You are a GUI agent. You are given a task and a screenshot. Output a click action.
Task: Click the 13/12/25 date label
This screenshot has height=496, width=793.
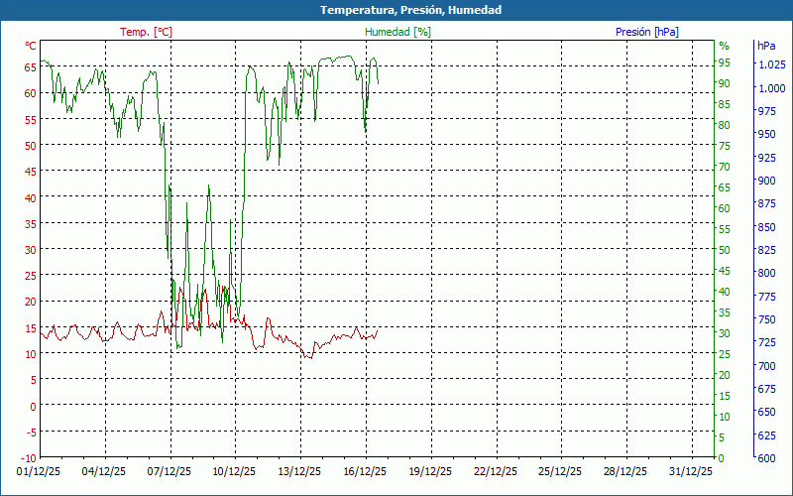(x=299, y=472)
